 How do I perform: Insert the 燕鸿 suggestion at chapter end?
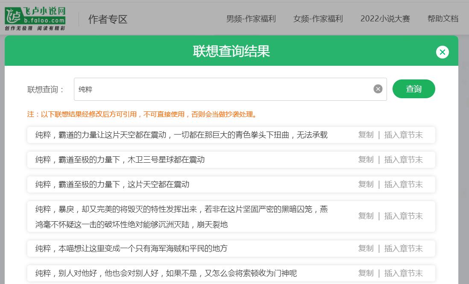[404, 216]
